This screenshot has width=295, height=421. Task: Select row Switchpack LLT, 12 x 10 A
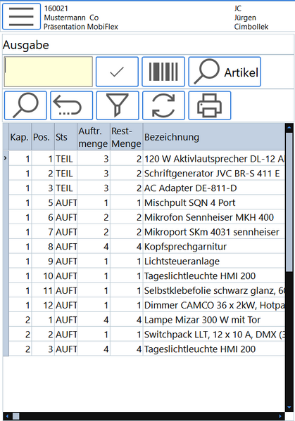point(147,335)
